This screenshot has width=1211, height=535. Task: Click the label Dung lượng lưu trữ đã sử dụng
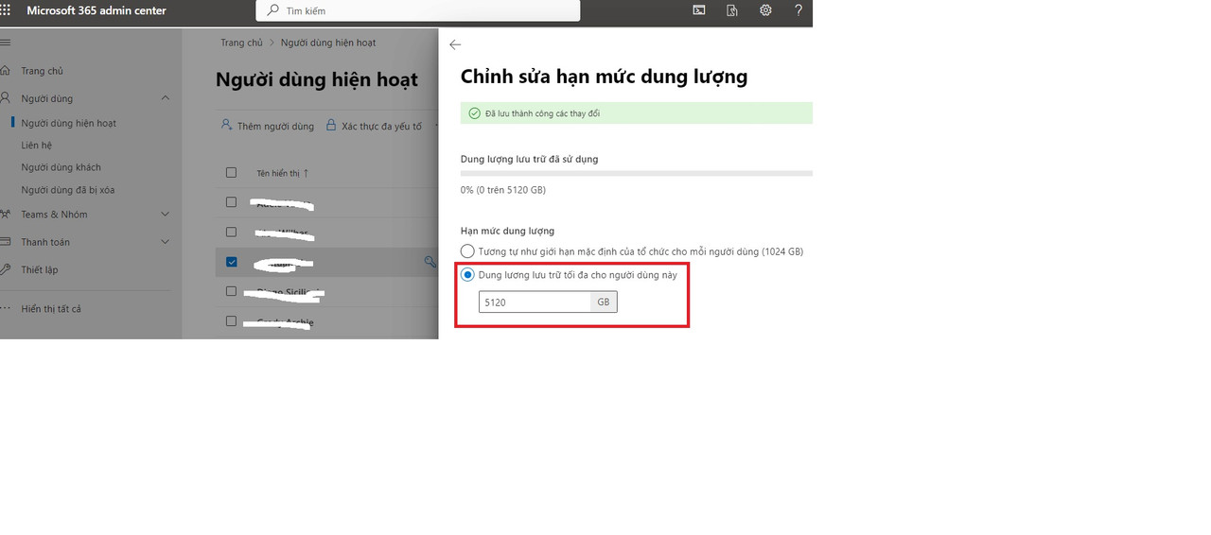(529, 159)
